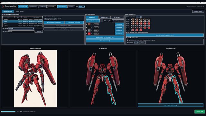The height and width of the screenshot is (116, 206).
Task: Click Generate Physical Comparison Chart button
Action: point(165,35)
